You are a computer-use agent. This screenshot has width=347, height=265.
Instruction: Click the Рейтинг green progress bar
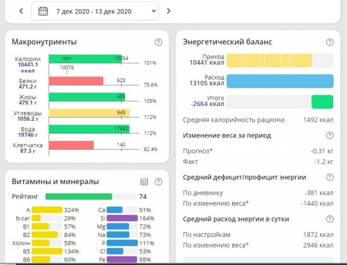[79, 196]
